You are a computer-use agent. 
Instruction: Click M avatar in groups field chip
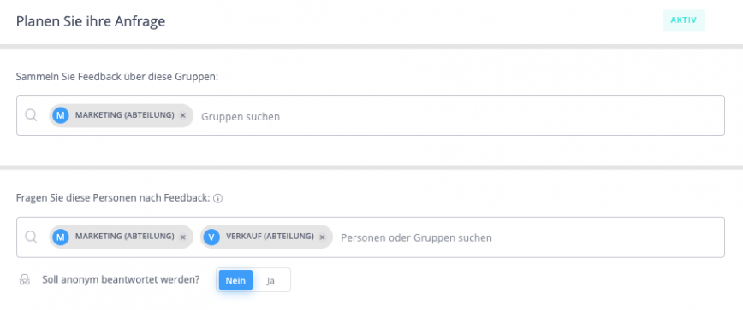(61, 116)
